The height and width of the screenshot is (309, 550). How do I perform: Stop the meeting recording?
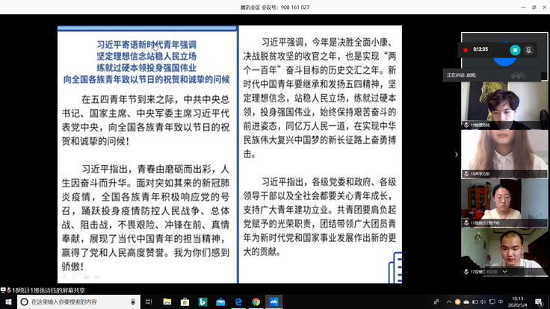click(514, 49)
